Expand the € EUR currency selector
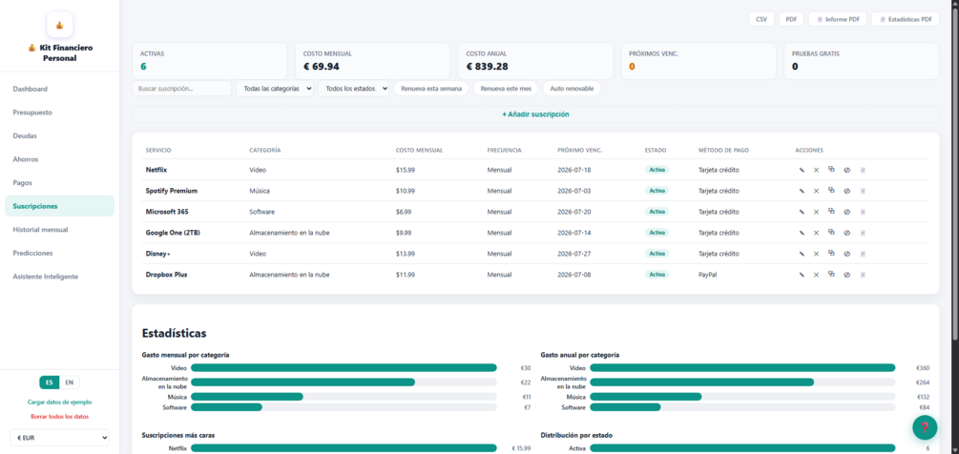Image resolution: width=959 pixels, height=454 pixels. point(60,437)
